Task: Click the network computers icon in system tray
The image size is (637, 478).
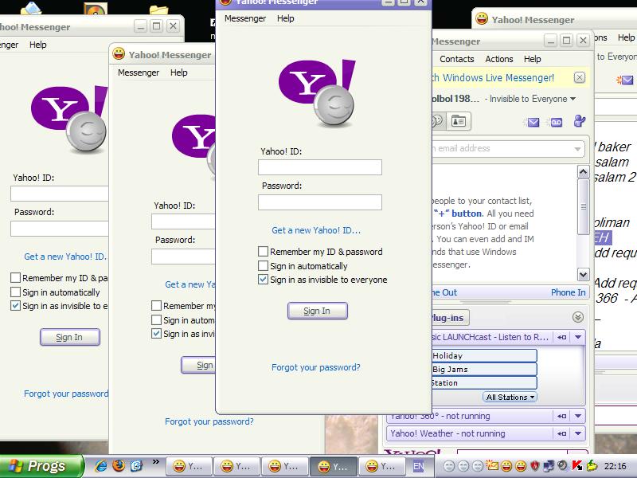Action: tap(549, 466)
